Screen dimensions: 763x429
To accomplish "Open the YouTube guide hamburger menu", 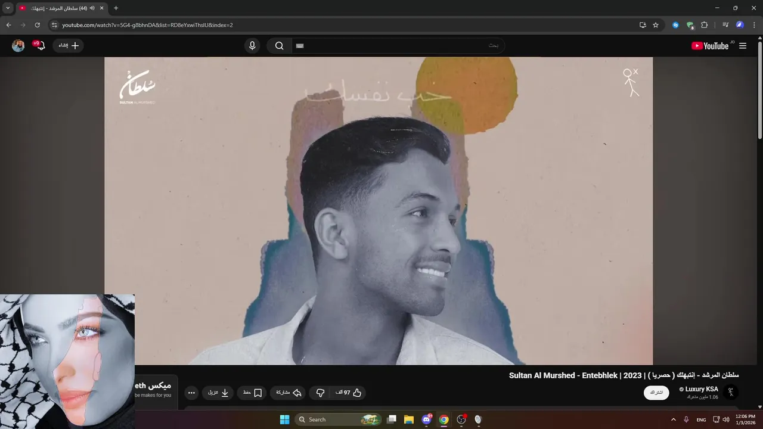I will tap(743, 46).
